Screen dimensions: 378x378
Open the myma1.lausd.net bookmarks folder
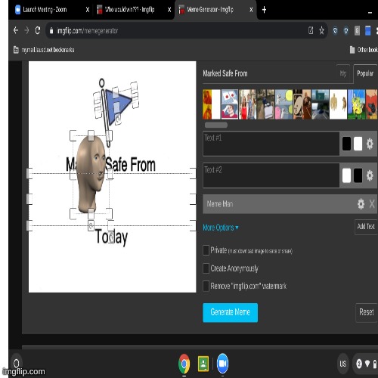tap(44, 50)
